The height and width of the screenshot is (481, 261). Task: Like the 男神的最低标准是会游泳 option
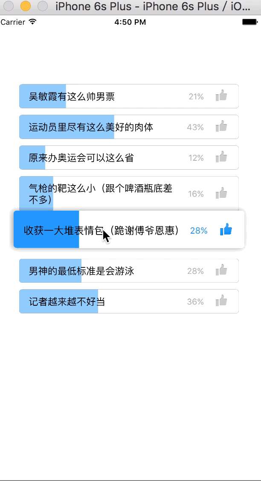pyautogui.click(x=221, y=270)
